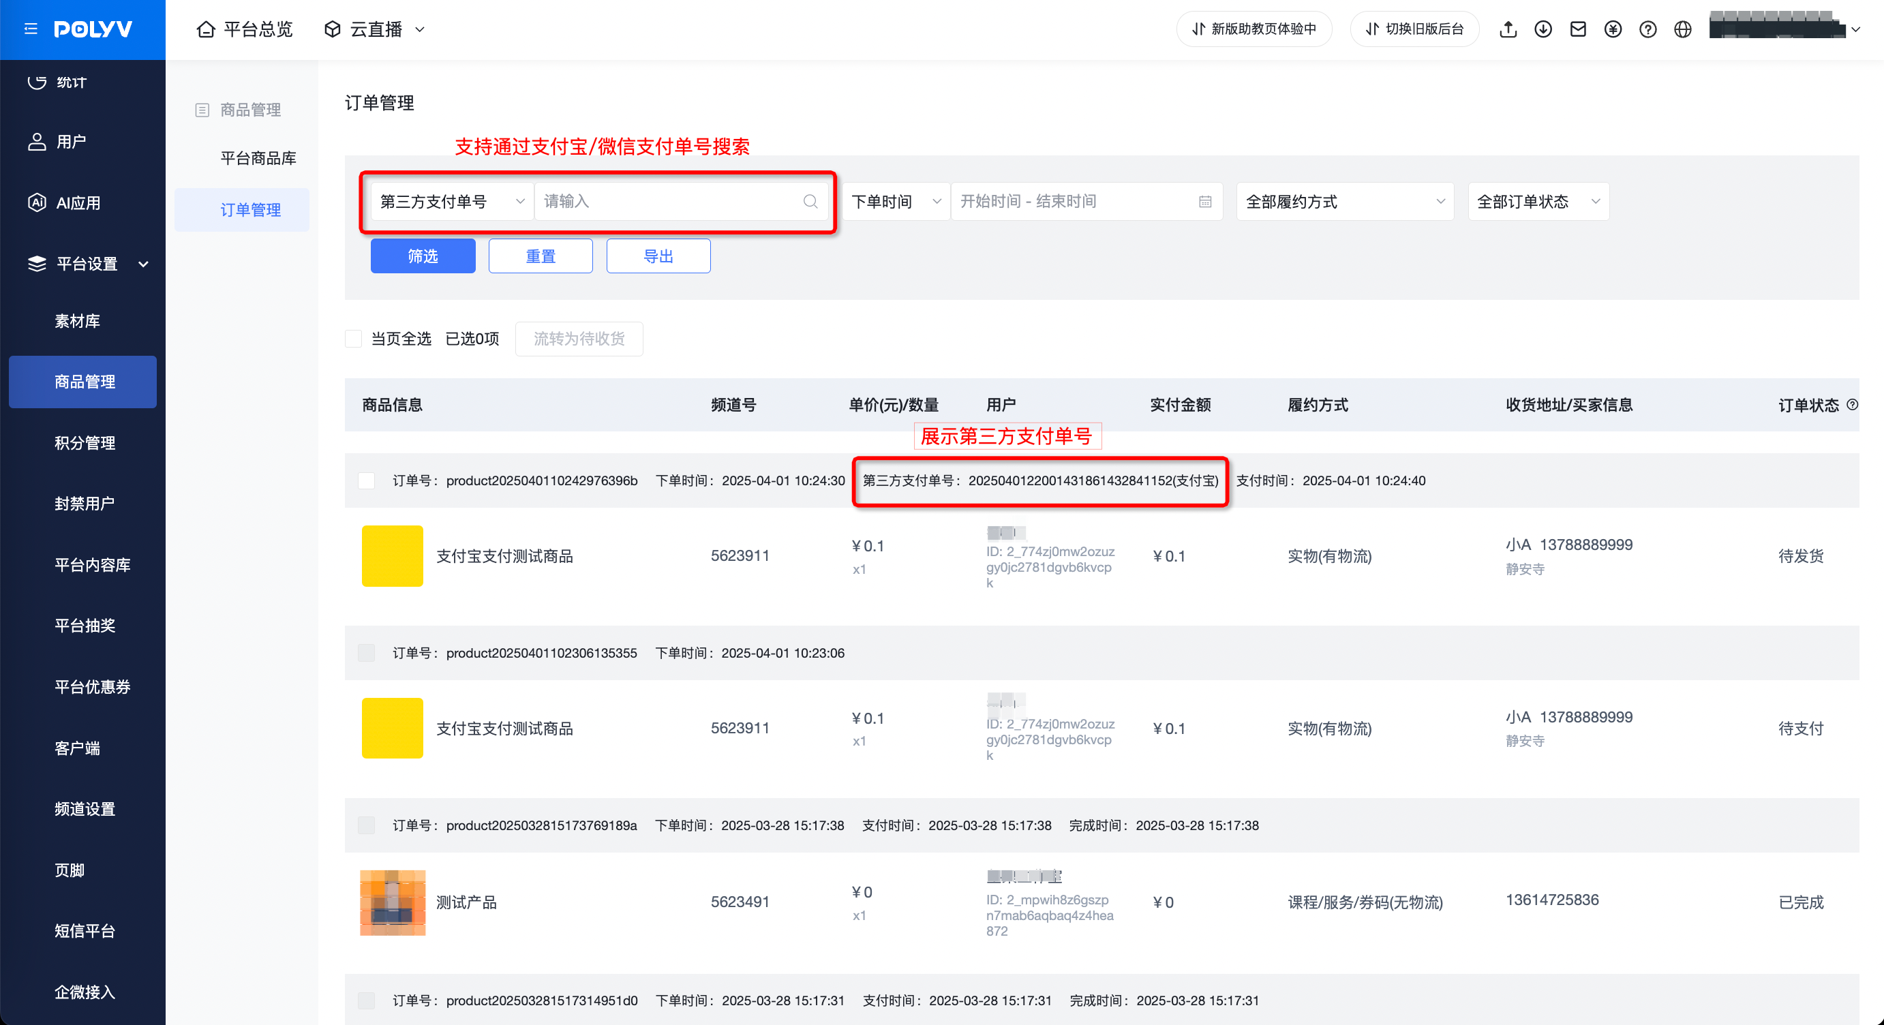Click the 流转为待收货 button
Image resolution: width=1884 pixels, height=1025 pixels.
[579, 339]
